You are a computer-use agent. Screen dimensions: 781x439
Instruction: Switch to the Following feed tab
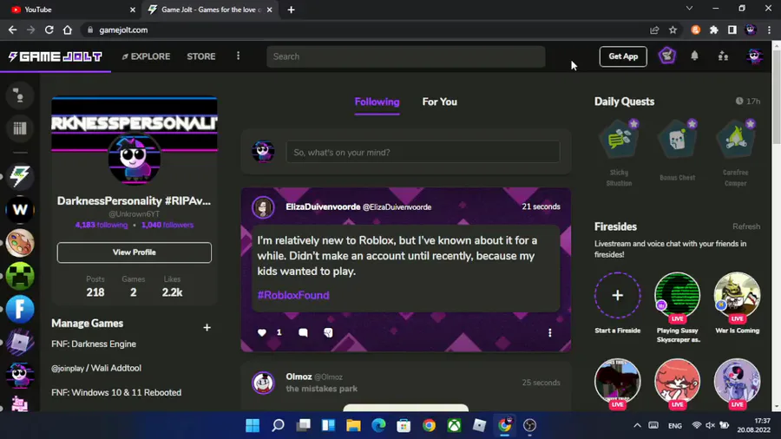pos(377,102)
